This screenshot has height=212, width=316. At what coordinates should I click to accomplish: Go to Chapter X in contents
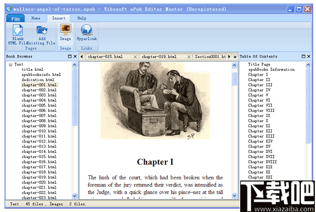pyautogui.click(x=258, y=121)
